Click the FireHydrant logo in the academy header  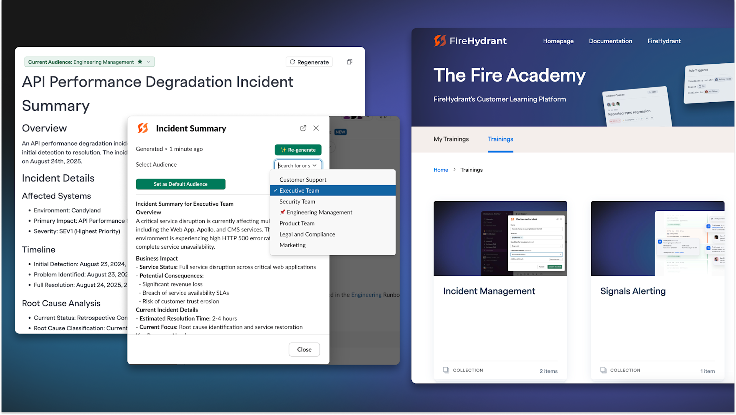[x=470, y=41]
